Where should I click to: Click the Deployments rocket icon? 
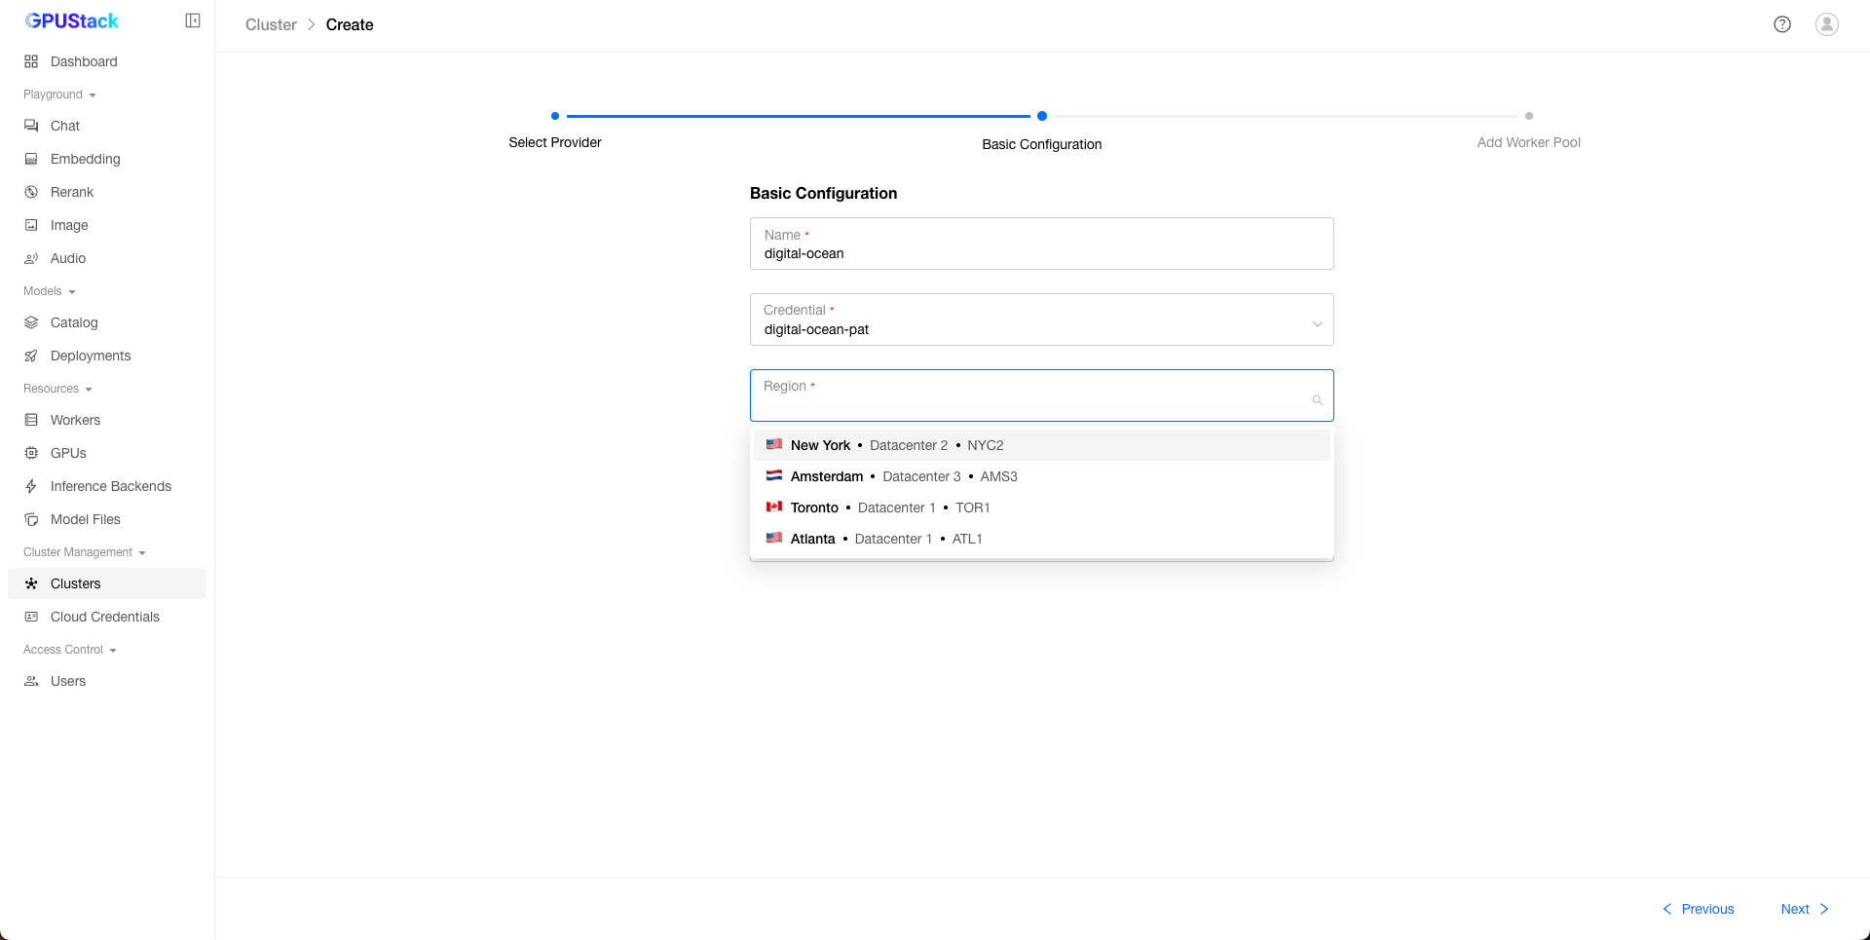coord(31,356)
